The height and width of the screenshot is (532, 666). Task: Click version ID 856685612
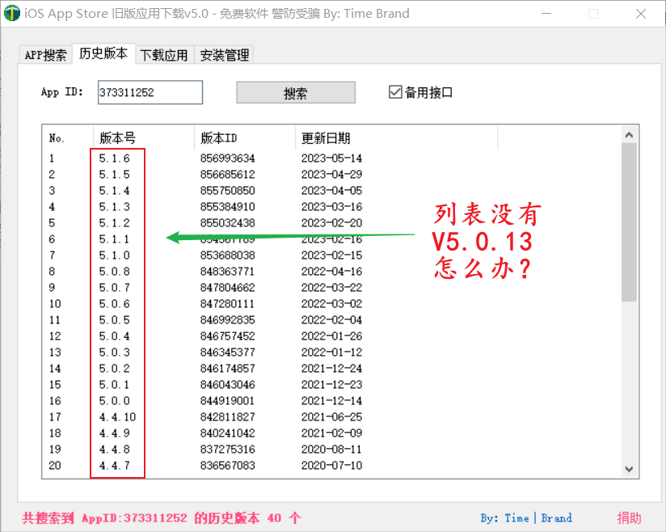[228, 174]
